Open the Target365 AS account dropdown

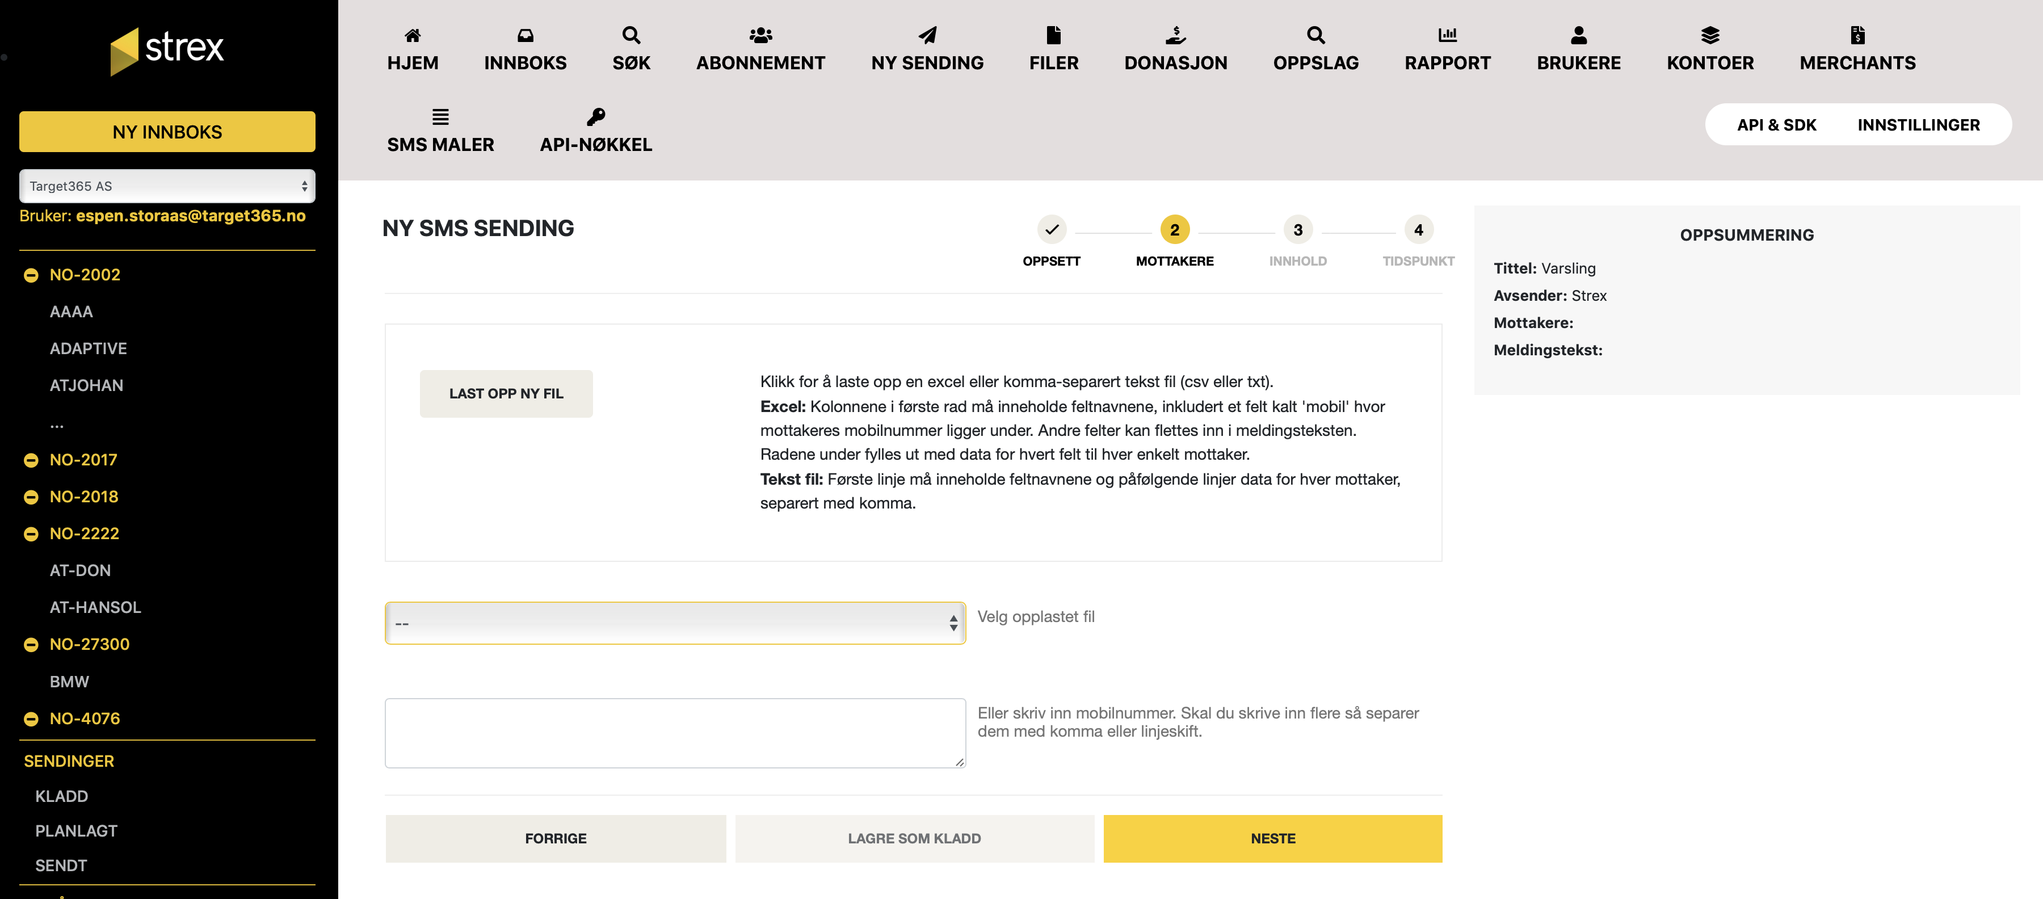pos(166,187)
